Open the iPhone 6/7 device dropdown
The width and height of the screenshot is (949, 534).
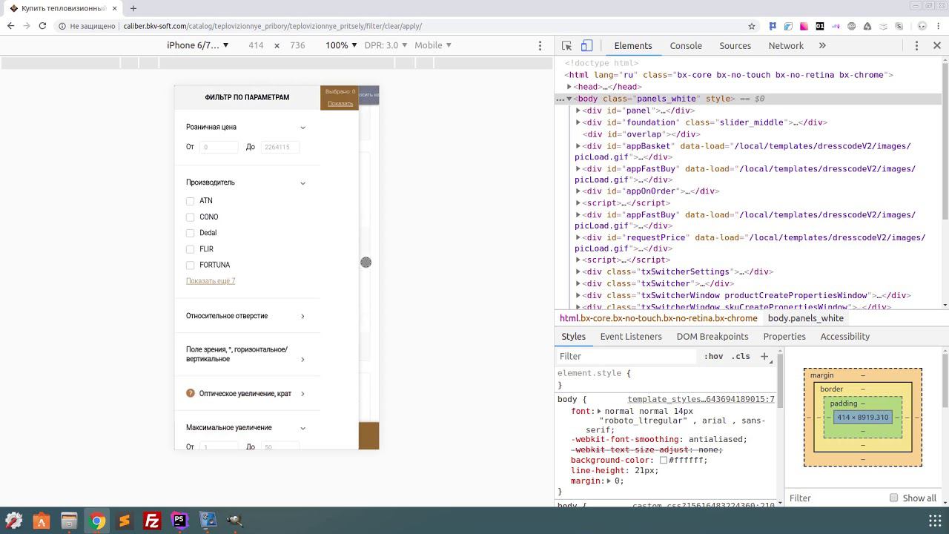[197, 45]
